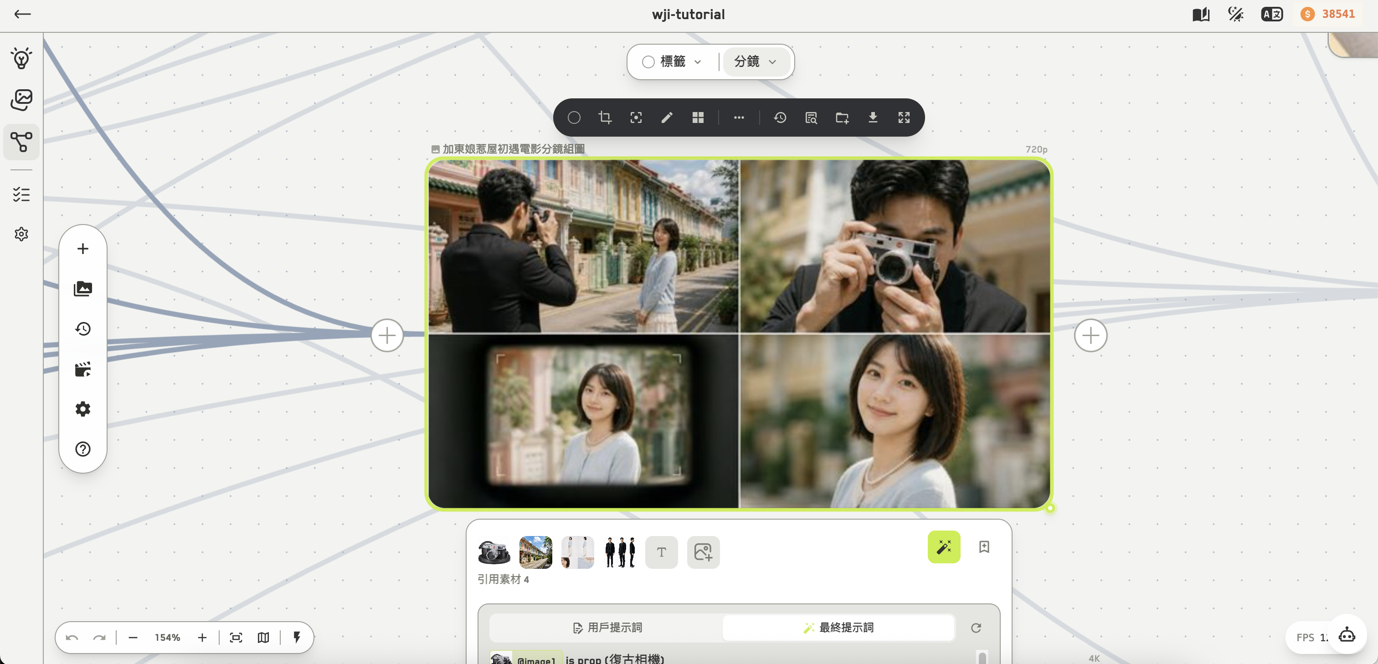Screen dimensions: 1378x664
Task: Add connection on right plus node
Action: pos(1091,336)
